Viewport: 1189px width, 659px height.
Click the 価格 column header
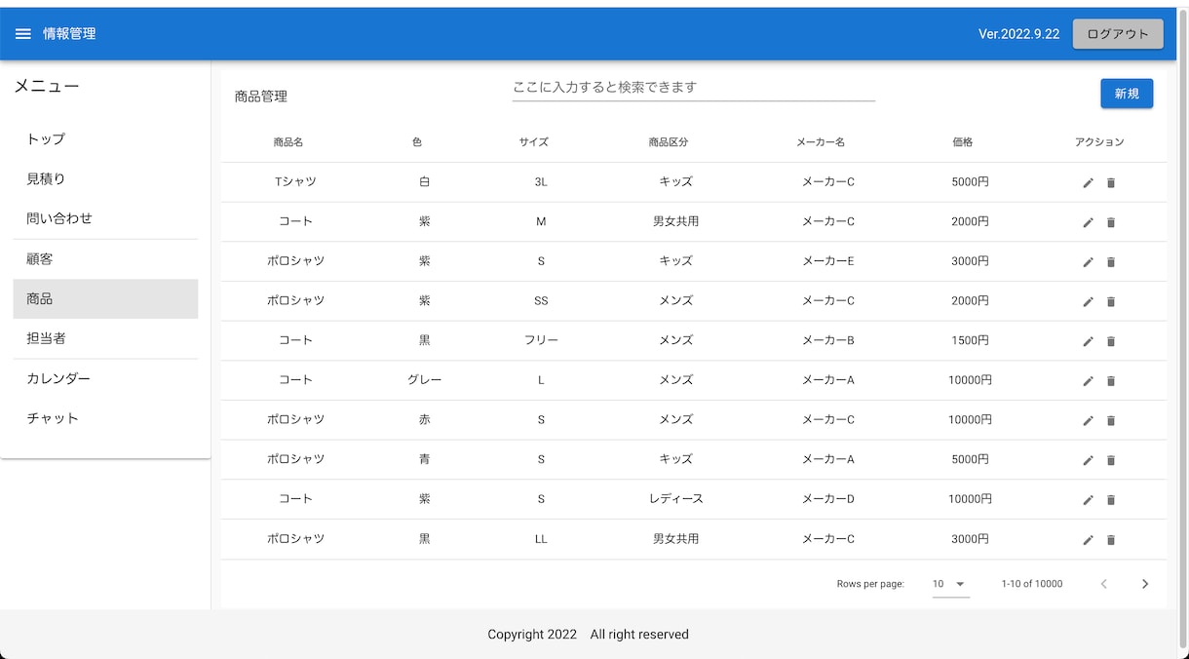point(963,142)
